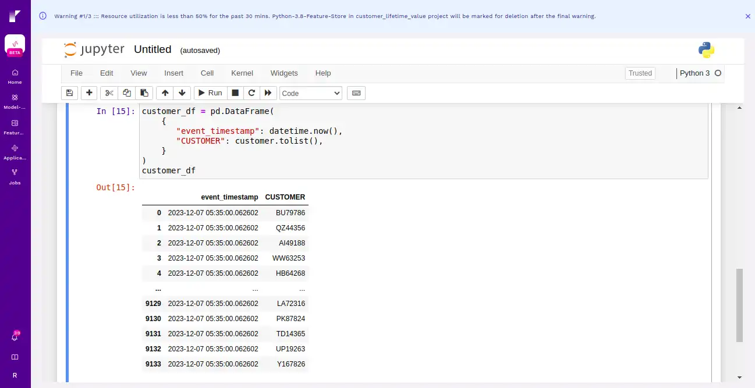755x388 pixels.
Task: Open the Widgets menu
Action: [x=284, y=73]
